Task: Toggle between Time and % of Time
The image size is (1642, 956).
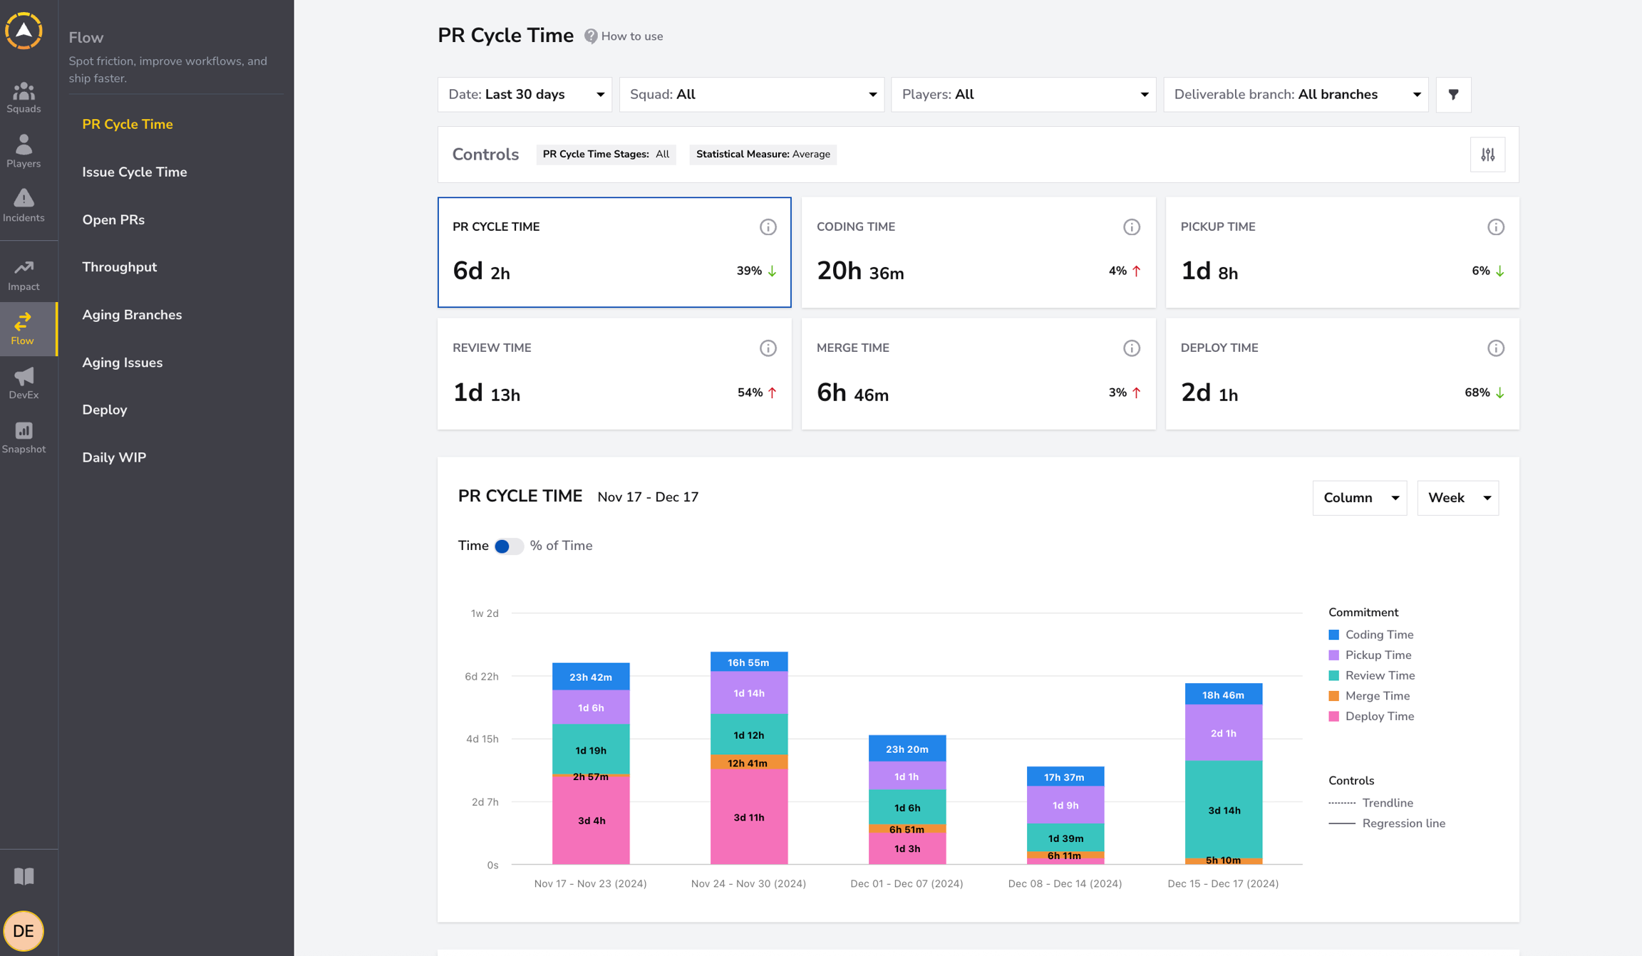Action: pyautogui.click(x=509, y=546)
